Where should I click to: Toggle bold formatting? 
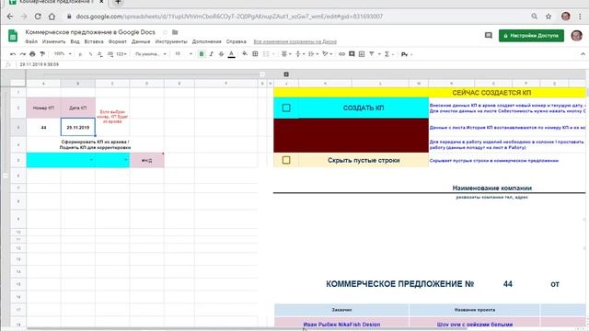tap(202, 54)
